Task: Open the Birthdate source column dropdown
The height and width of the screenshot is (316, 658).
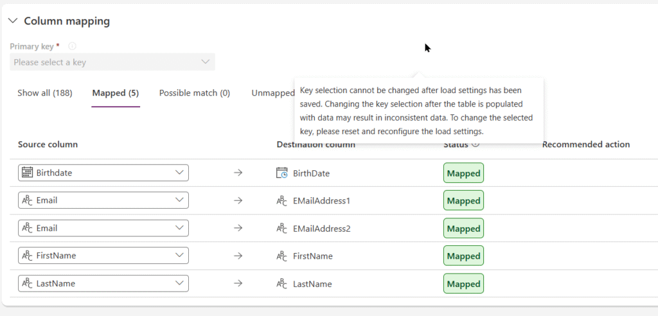Action: point(103,173)
